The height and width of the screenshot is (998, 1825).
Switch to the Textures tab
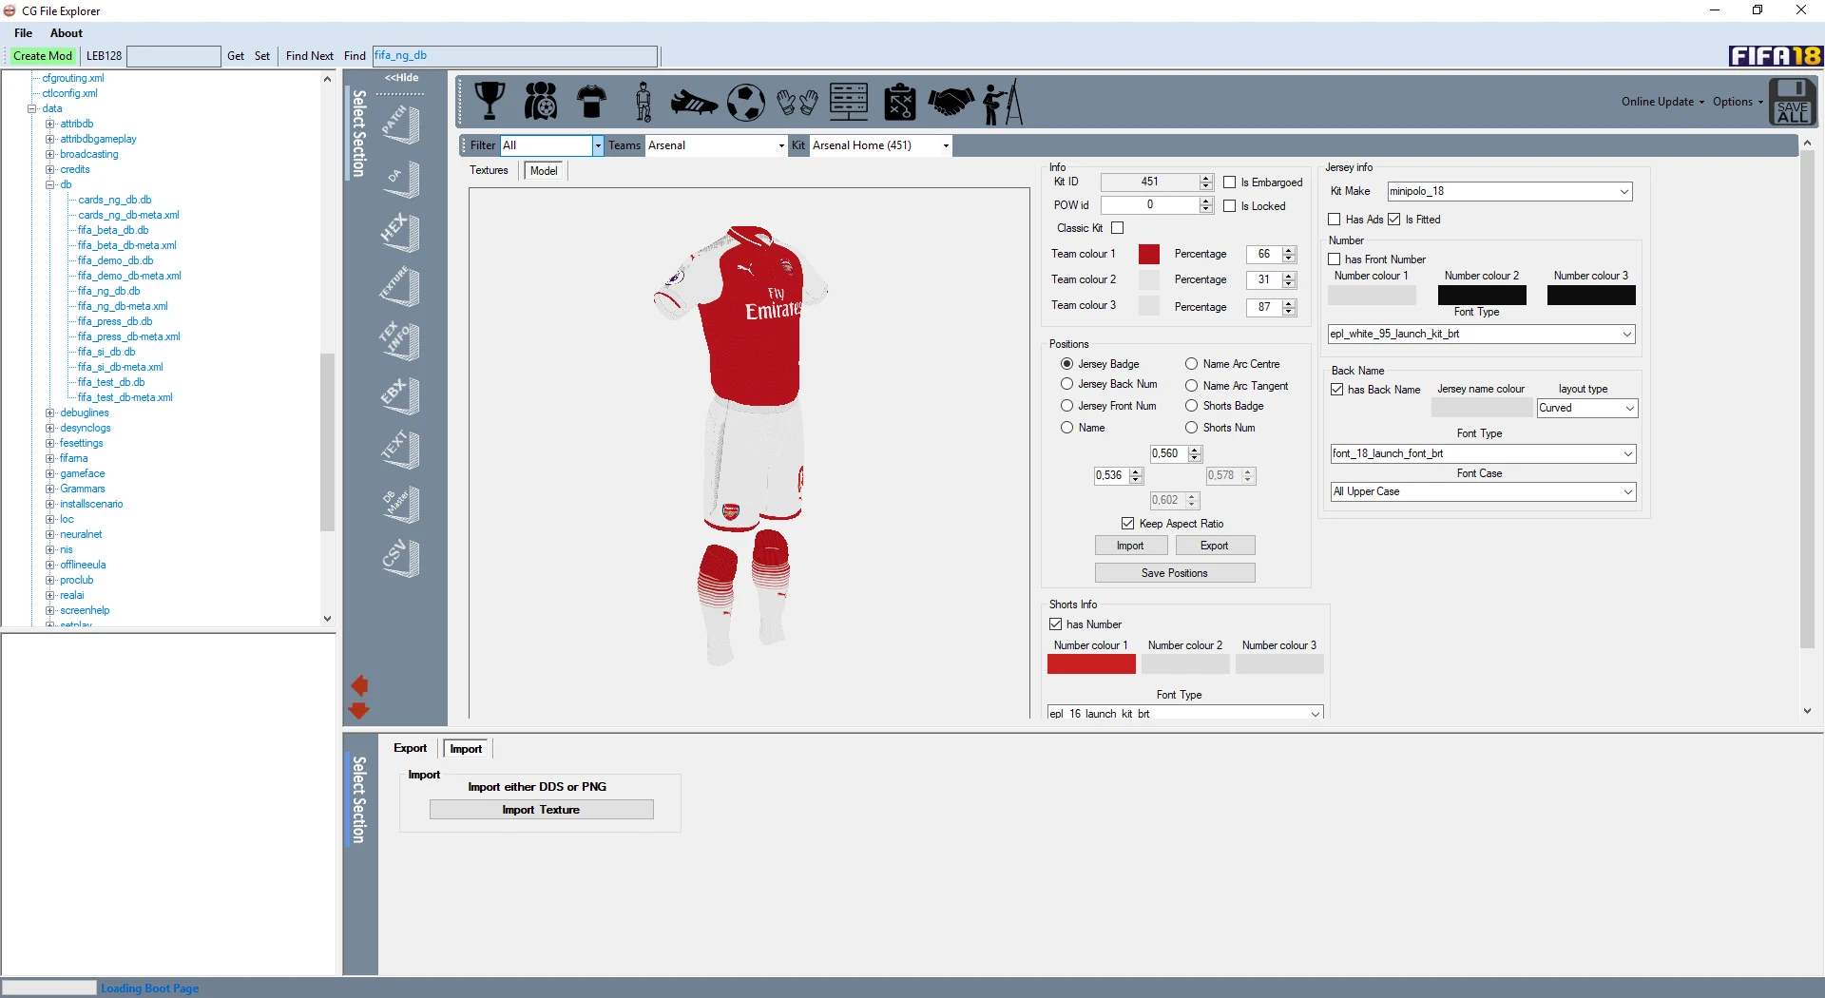click(x=489, y=170)
